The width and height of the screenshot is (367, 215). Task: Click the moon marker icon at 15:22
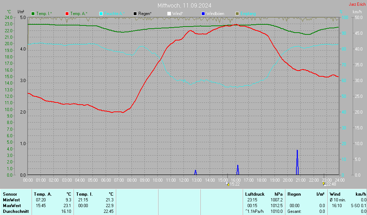pyautogui.click(x=227, y=184)
